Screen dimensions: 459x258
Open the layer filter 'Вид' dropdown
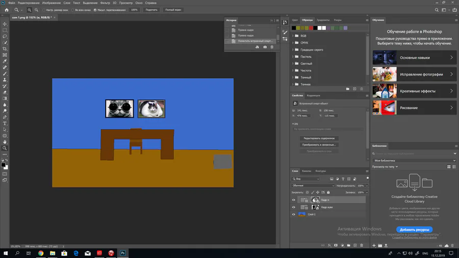point(305,179)
